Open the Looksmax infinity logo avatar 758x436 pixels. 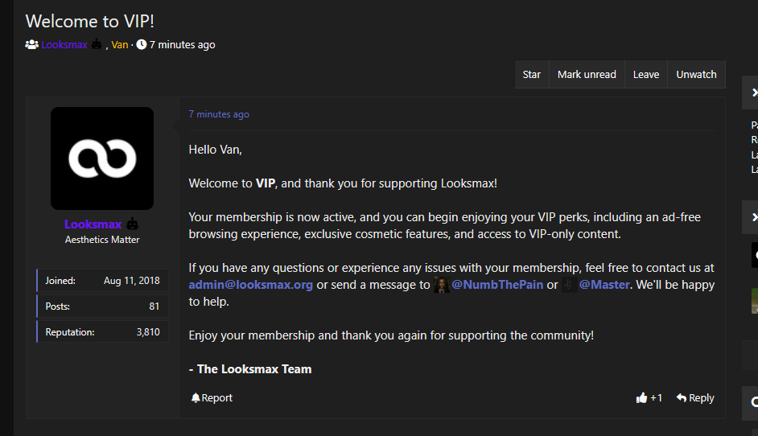pos(102,158)
